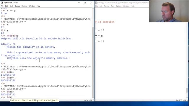
Task: Click shell status bar 'Ln: 34' indicator
Action: point(86,100)
